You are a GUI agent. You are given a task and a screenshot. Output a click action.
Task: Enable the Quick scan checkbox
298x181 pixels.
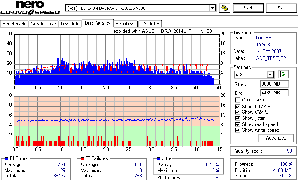(x=237, y=100)
